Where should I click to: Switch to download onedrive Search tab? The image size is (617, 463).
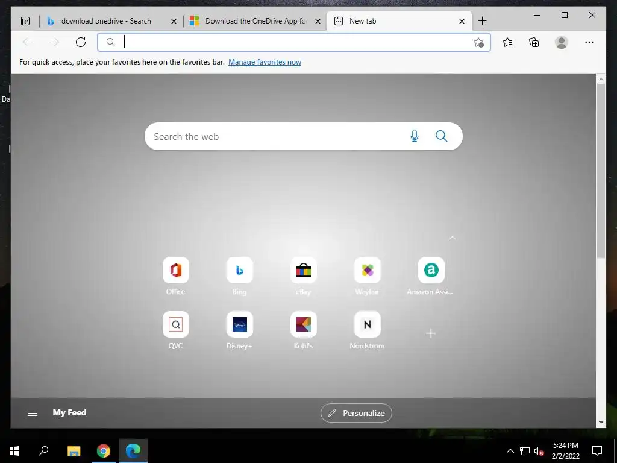click(x=106, y=21)
